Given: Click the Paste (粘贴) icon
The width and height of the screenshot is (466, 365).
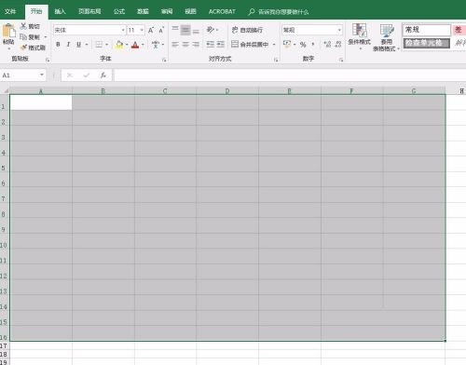Looking at the screenshot, I should point(8,31).
